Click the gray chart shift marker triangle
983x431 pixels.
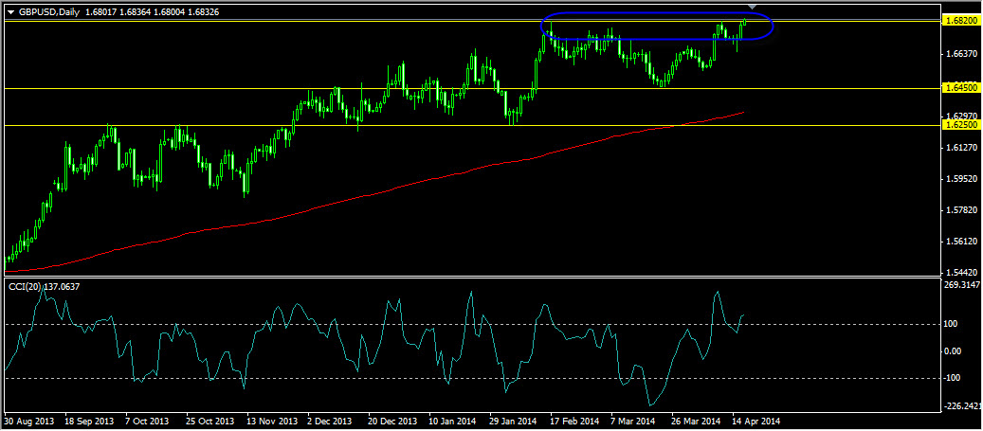pos(753,8)
